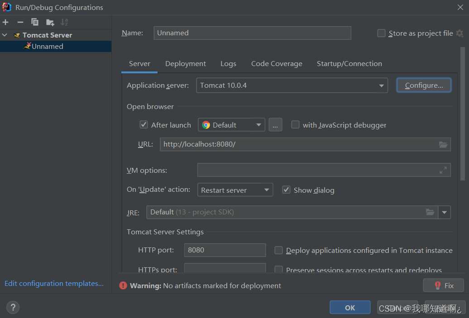Open the help question mark

click(x=13, y=307)
